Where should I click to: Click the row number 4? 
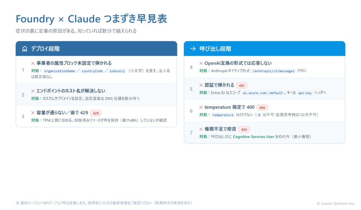191,67
